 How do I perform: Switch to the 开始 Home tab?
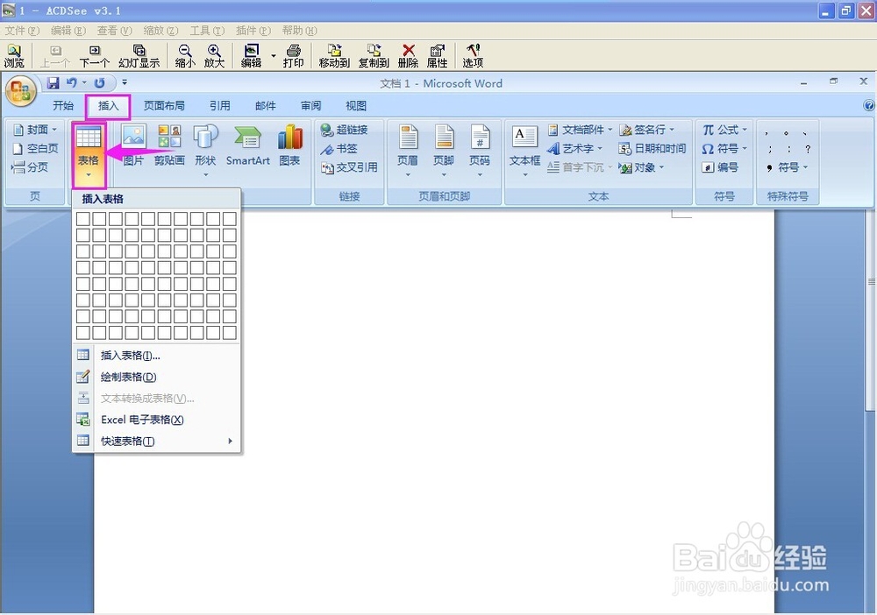coord(63,106)
